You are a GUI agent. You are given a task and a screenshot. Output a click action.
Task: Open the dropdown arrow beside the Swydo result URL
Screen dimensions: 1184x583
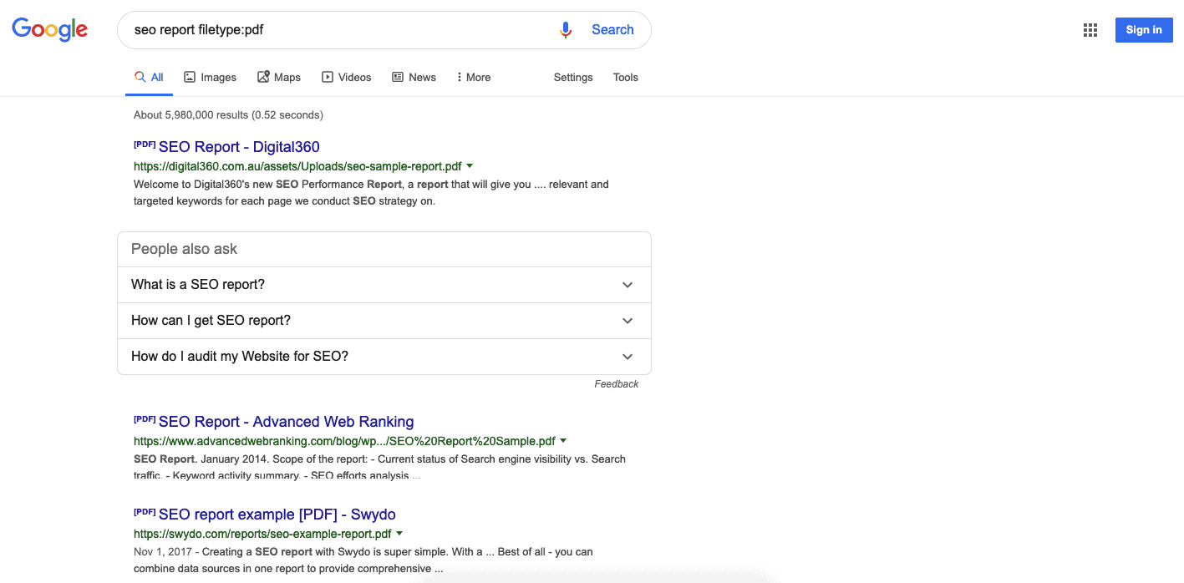tap(399, 533)
